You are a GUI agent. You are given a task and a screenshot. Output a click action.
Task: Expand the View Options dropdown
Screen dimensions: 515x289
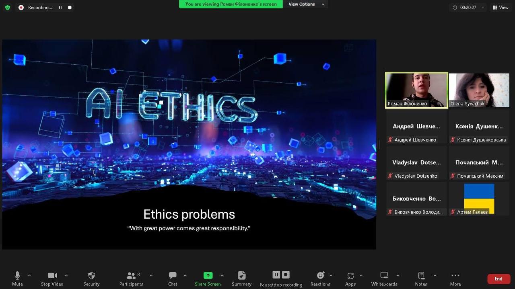click(x=306, y=4)
